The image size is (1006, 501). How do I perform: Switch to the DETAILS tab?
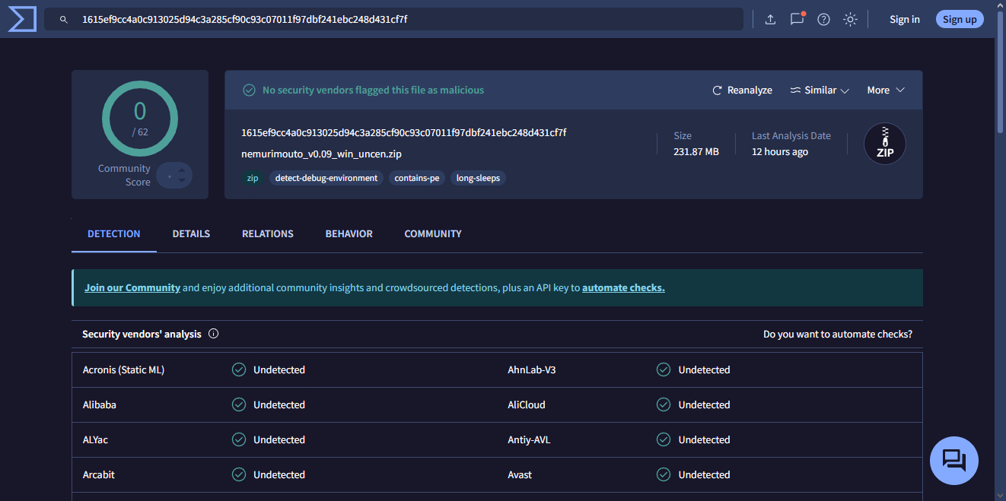click(x=191, y=234)
